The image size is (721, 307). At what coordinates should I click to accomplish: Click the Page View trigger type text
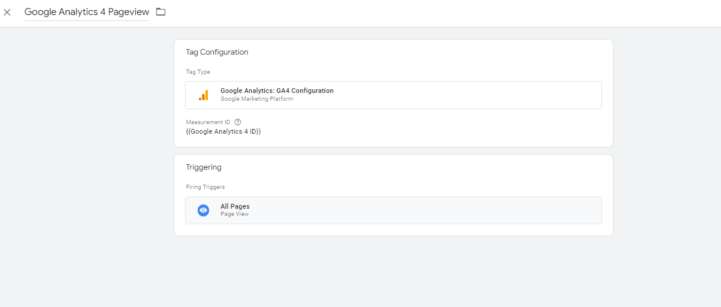coord(234,214)
